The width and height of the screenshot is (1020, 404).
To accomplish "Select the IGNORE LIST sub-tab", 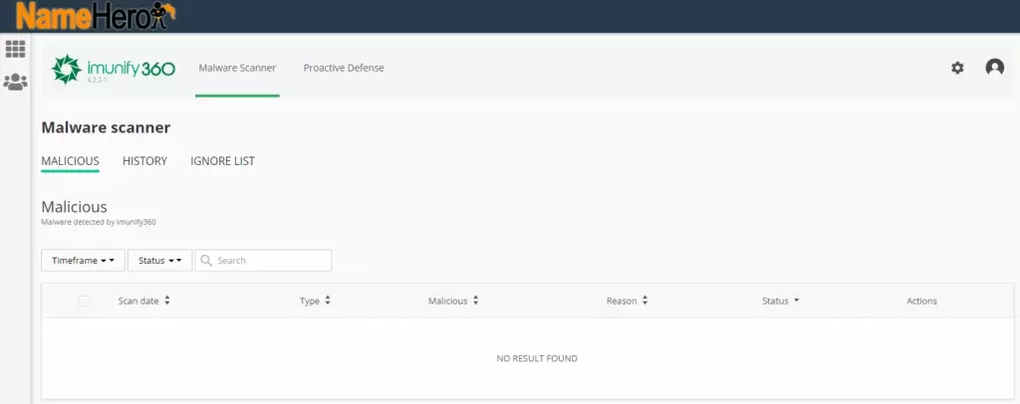I will coord(222,161).
